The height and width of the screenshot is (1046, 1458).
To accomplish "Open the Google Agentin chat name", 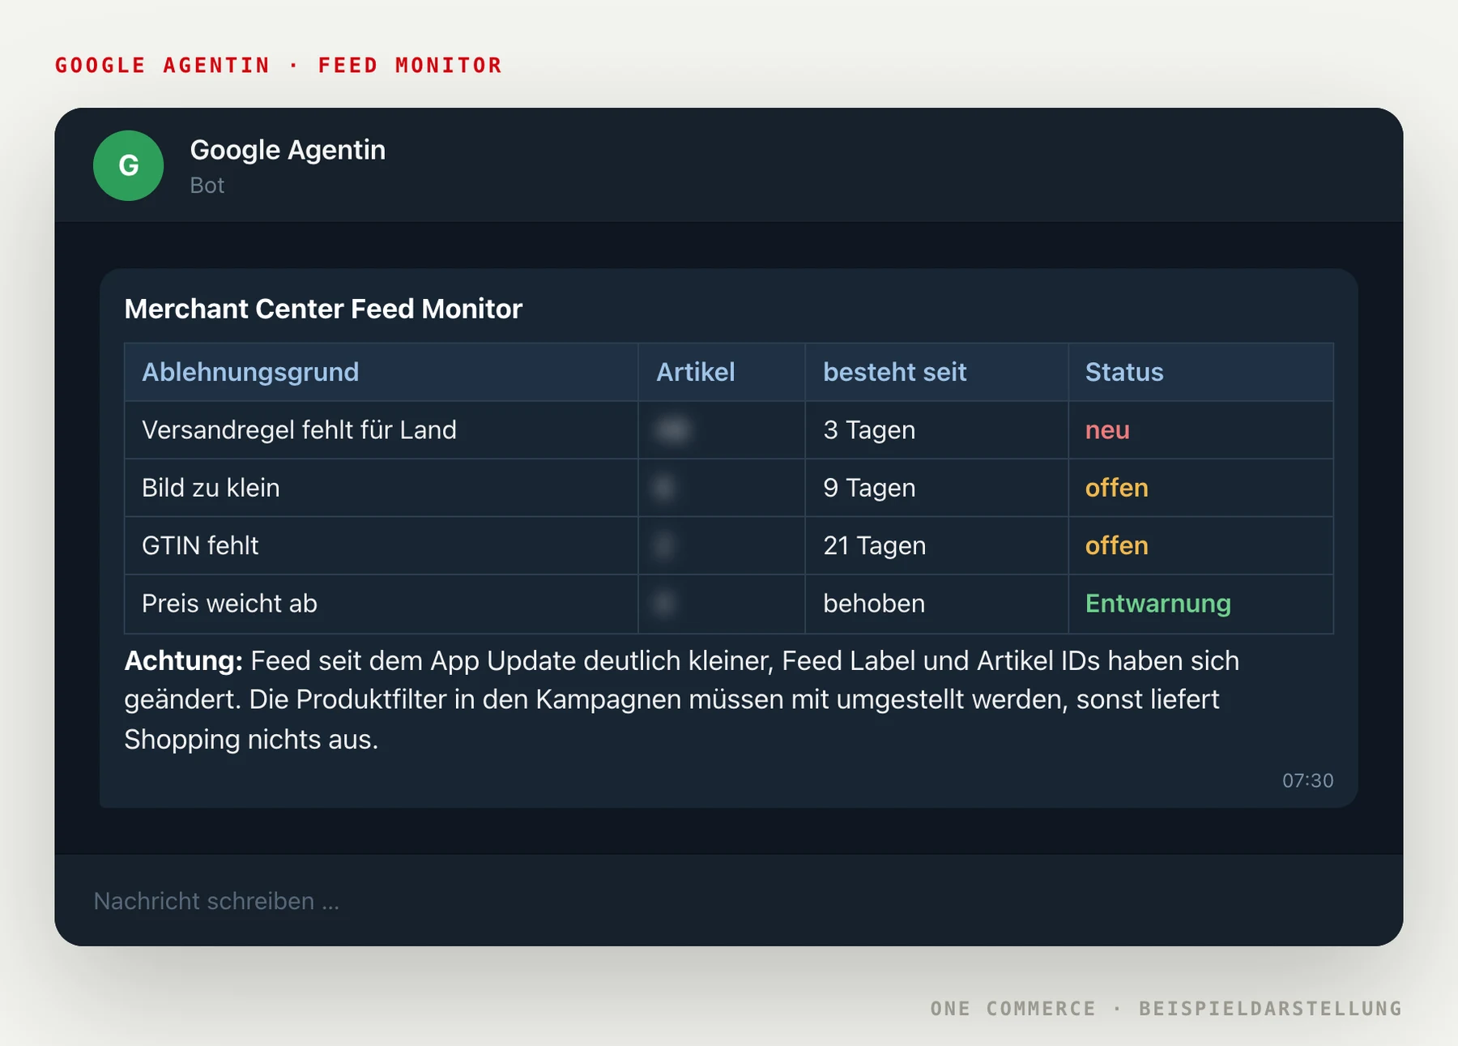I will tap(288, 150).
